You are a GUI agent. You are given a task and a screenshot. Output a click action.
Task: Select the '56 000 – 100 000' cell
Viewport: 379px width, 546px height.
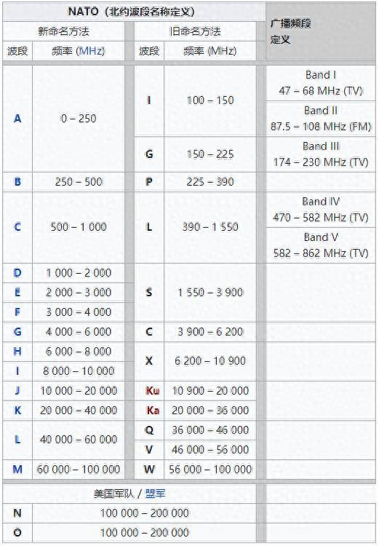click(x=210, y=470)
